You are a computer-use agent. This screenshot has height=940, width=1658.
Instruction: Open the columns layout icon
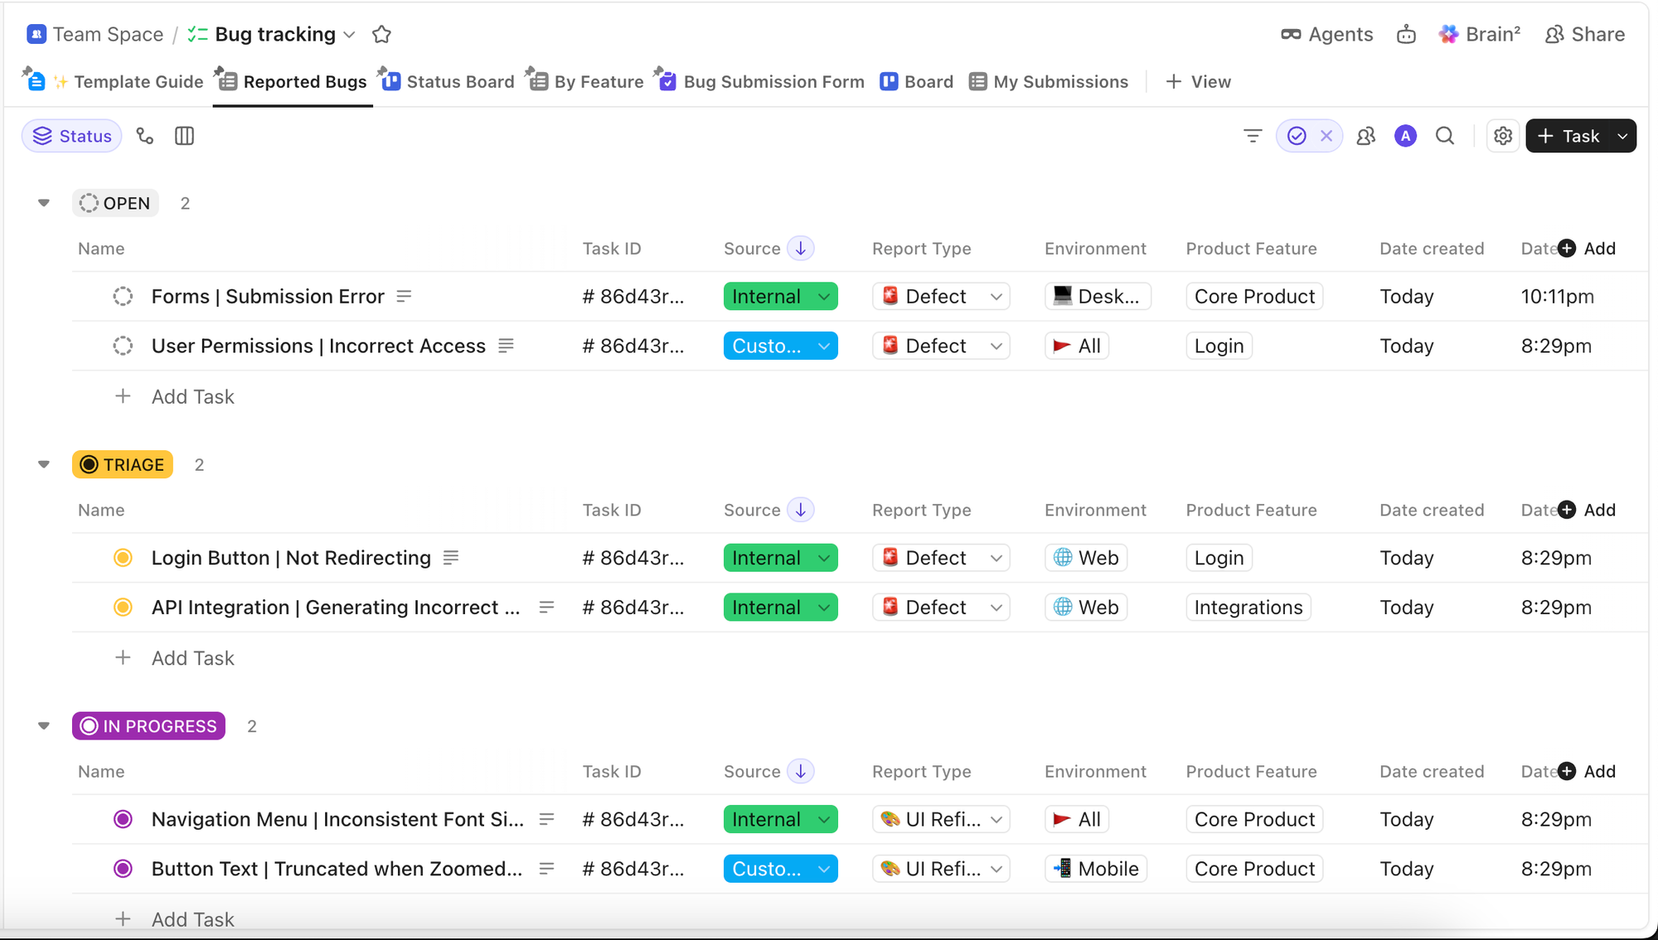(x=184, y=136)
